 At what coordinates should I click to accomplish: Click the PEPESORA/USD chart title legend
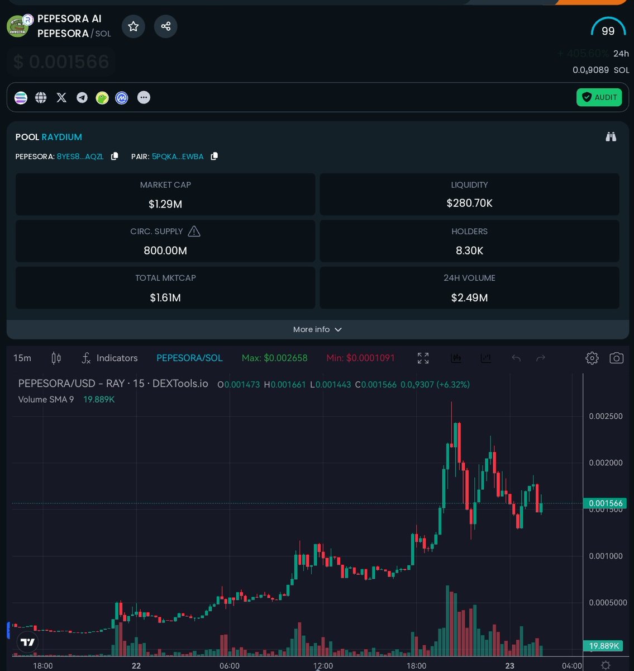click(113, 384)
